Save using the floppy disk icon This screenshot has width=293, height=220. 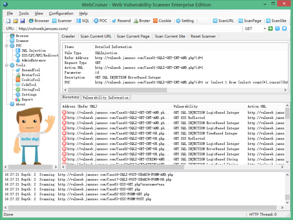click(23, 21)
